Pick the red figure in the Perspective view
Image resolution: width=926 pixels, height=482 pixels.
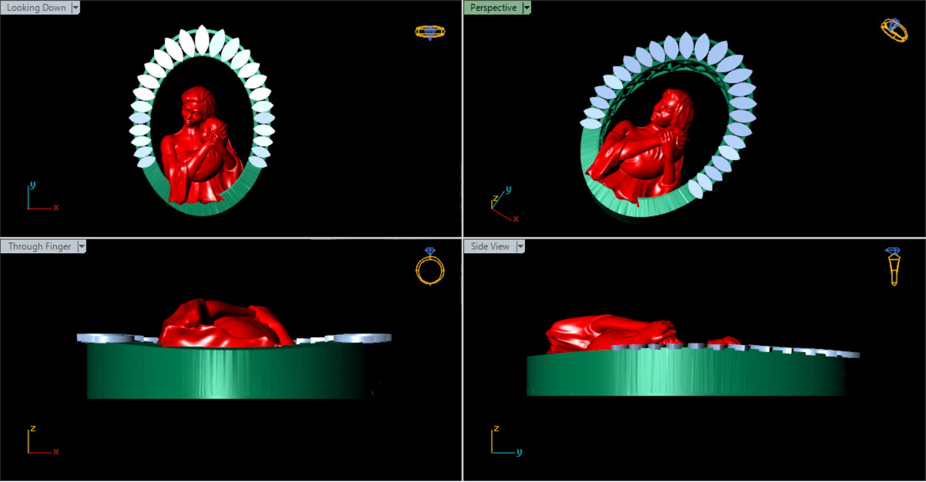[x=642, y=154]
